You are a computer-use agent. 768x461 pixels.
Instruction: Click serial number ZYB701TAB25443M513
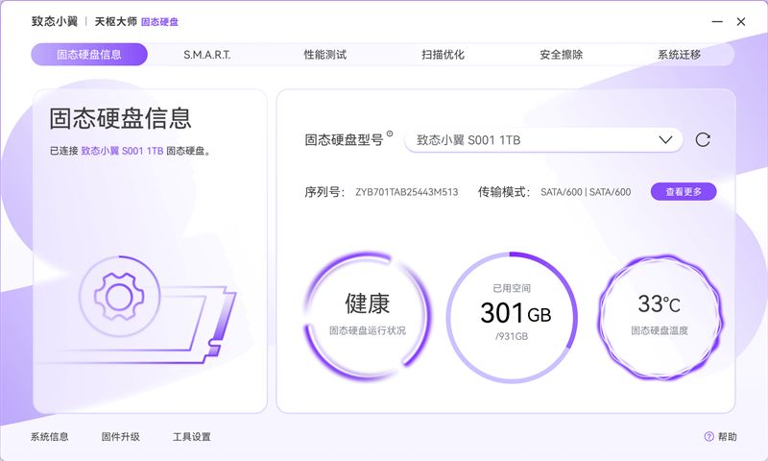point(406,192)
